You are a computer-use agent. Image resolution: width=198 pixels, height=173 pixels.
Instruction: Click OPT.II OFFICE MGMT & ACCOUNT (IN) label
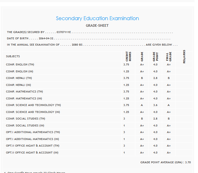(x=32, y=153)
